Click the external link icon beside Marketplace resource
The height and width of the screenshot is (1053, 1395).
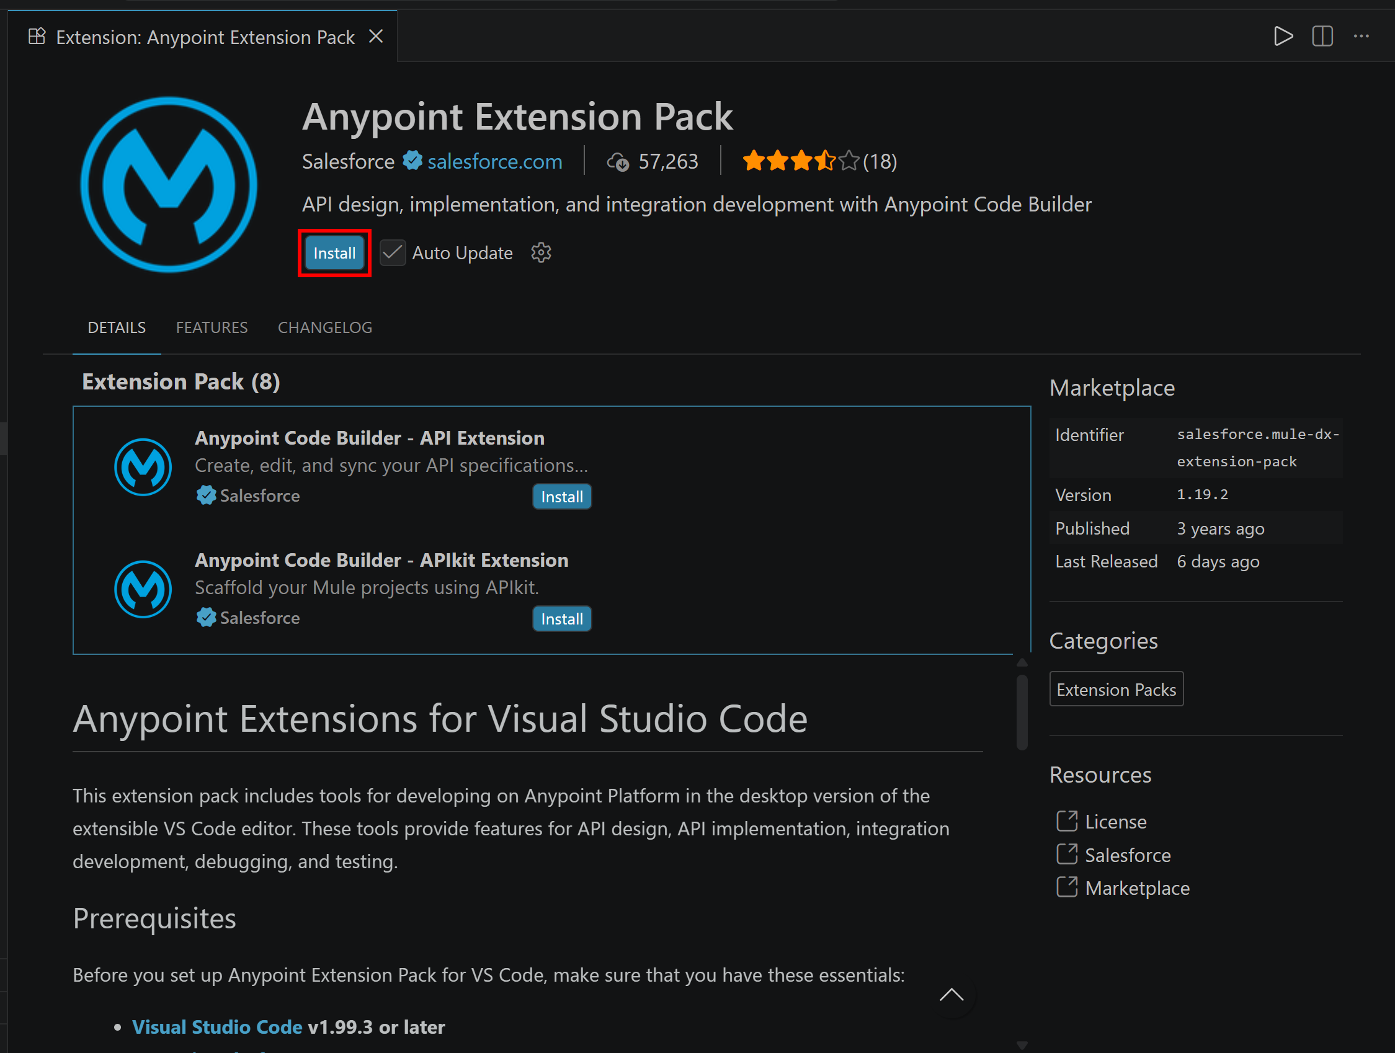(1067, 888)
